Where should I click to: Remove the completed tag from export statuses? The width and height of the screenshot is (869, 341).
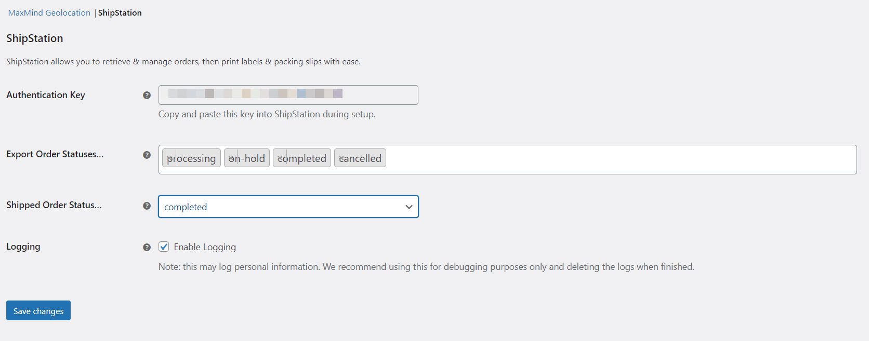[x=281, y=158]
